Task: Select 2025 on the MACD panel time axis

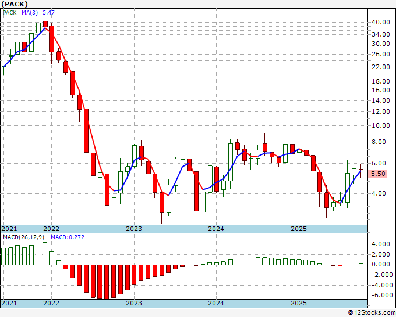Action: [299, 303]
